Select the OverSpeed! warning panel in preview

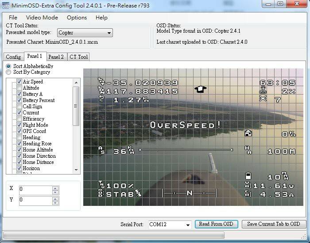tap(186, 125)
